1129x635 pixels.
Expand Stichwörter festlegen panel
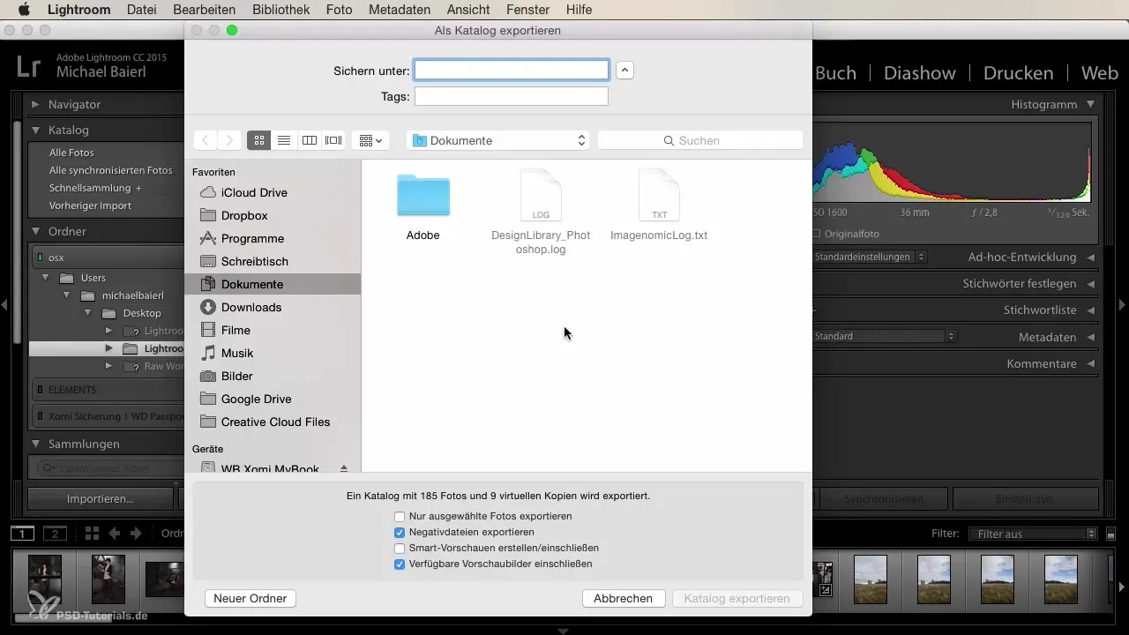(x=1090, y=284)
